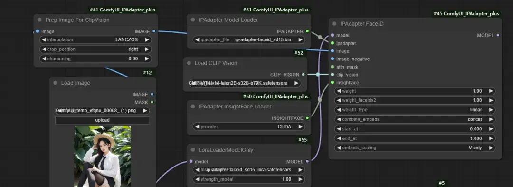Adjust the strength_model value field

(249, 179)
